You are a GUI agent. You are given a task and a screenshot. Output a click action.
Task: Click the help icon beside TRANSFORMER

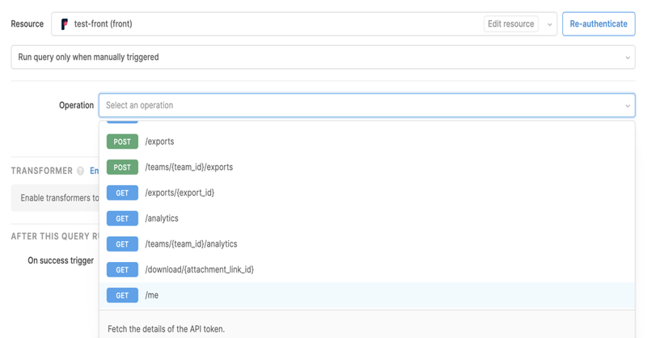pos(80,171)
